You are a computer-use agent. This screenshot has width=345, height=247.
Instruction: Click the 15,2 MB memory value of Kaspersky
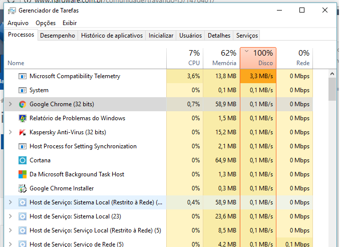pos(226,132)
